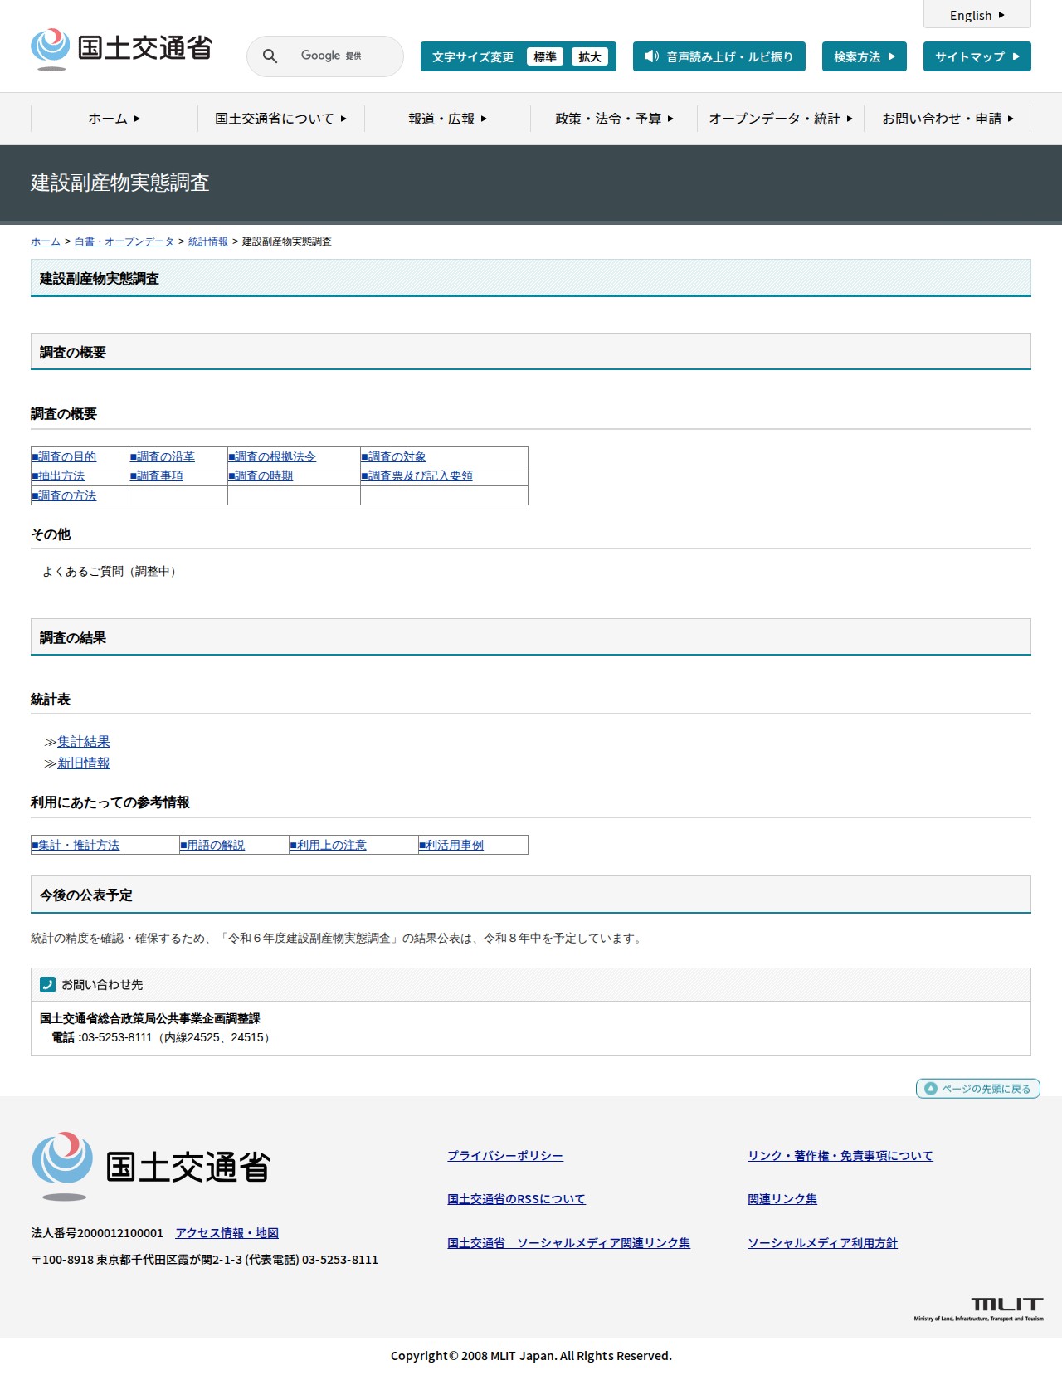
Task: Open the 調査の沿革 link
Action: (163, 456)
